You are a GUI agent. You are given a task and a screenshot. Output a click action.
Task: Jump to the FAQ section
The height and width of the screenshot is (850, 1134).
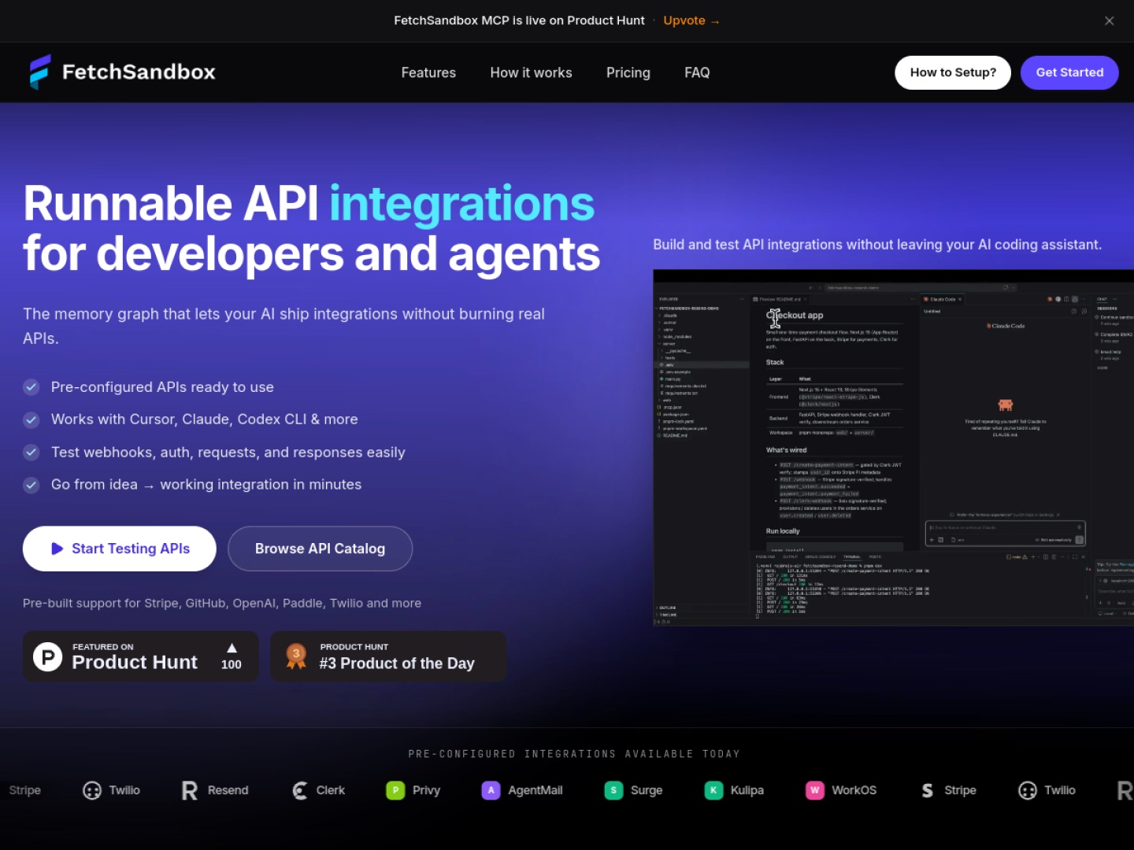pyautogui.click(x=697, y=72)
